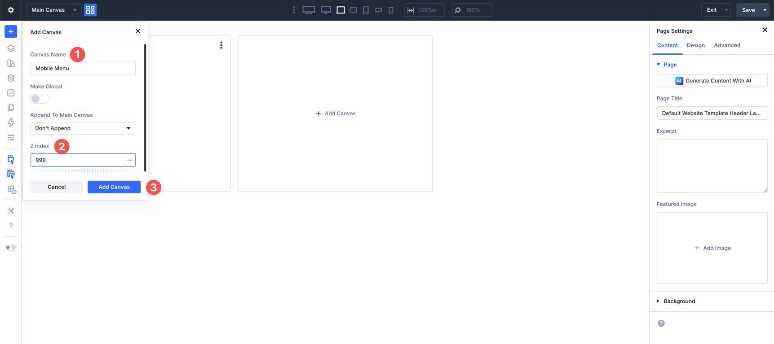
Task: Open the canvas grid view icon
Action: point(90,10)
